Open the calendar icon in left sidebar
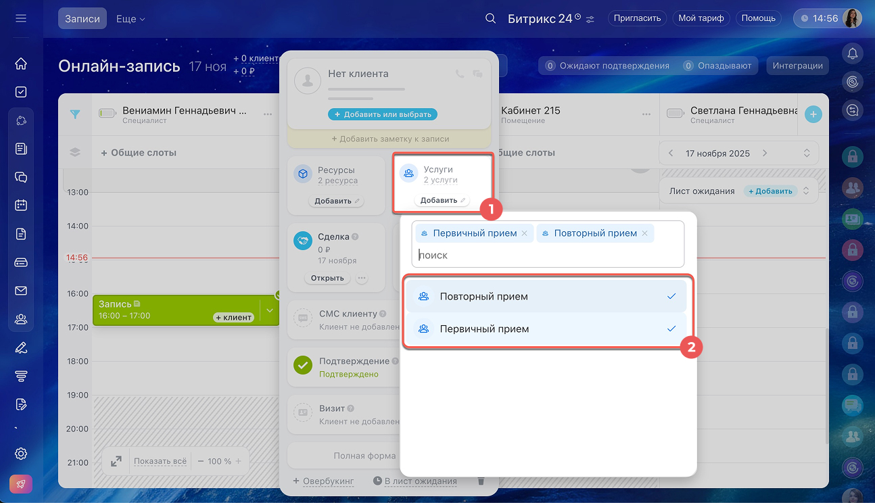The image size is (875, 503). pyautogui.click(x=21, y=205)
